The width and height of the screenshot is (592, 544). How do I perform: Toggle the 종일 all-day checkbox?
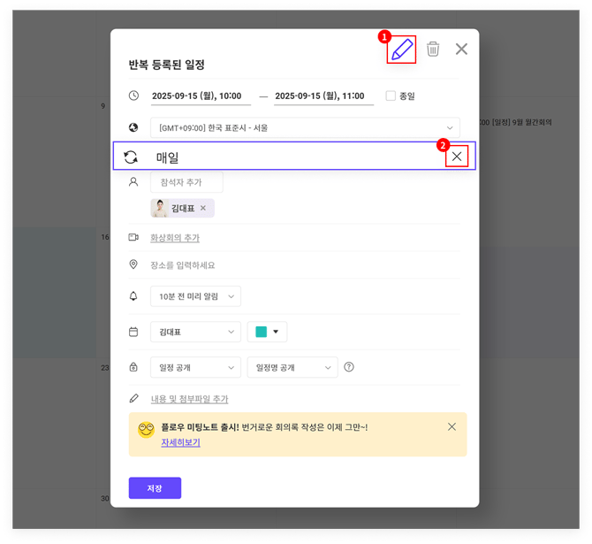coord(391,96)
